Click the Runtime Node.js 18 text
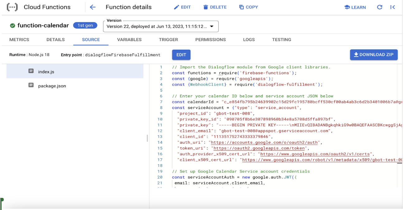 tap(29, 55)
